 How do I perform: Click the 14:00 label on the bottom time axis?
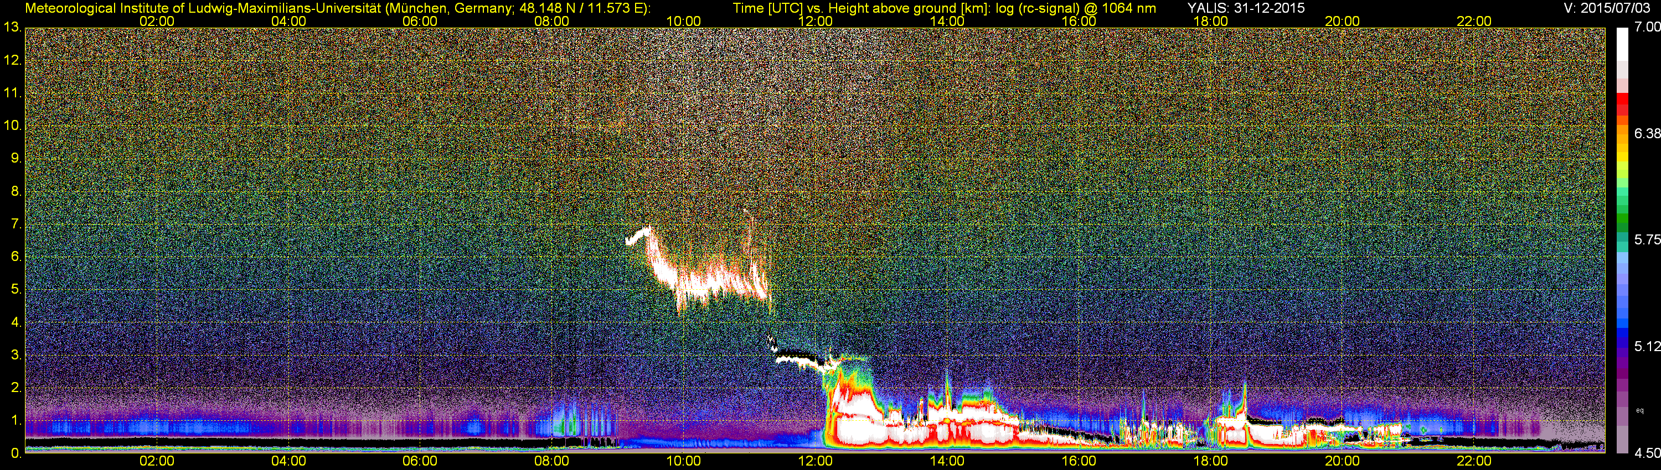(947, 461)
